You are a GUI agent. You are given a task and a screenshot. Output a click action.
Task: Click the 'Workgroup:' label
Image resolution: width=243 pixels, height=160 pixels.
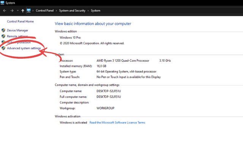click(x=68, y=108)
